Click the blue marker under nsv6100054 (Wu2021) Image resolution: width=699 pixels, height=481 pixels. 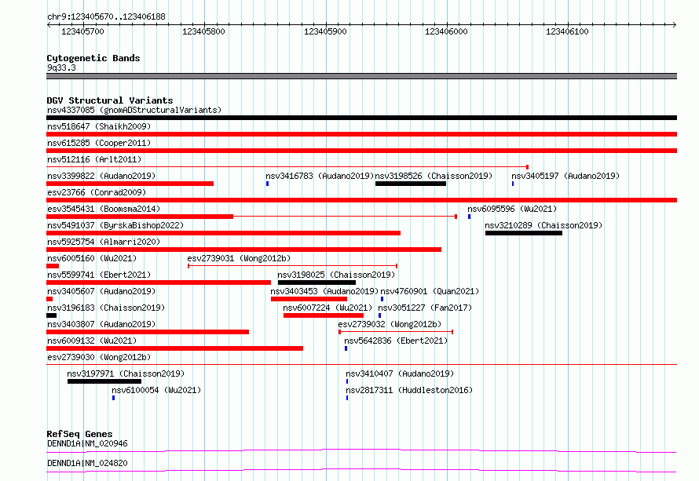point(113,398)
